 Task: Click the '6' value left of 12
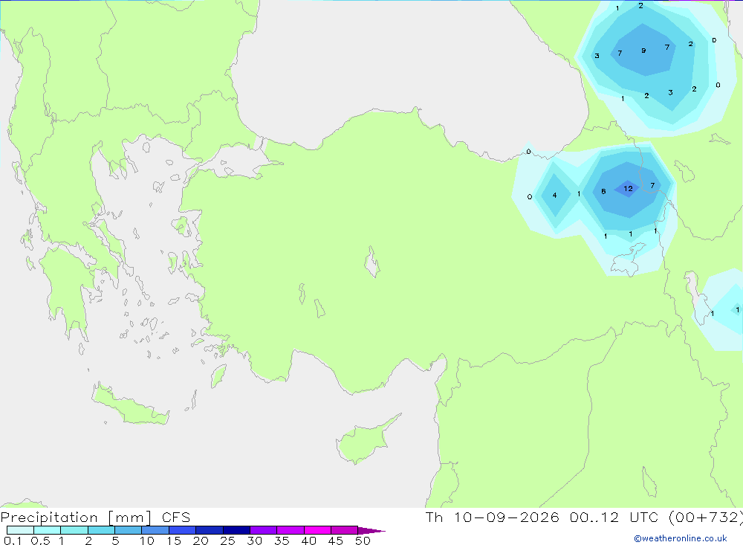(603, 191)
